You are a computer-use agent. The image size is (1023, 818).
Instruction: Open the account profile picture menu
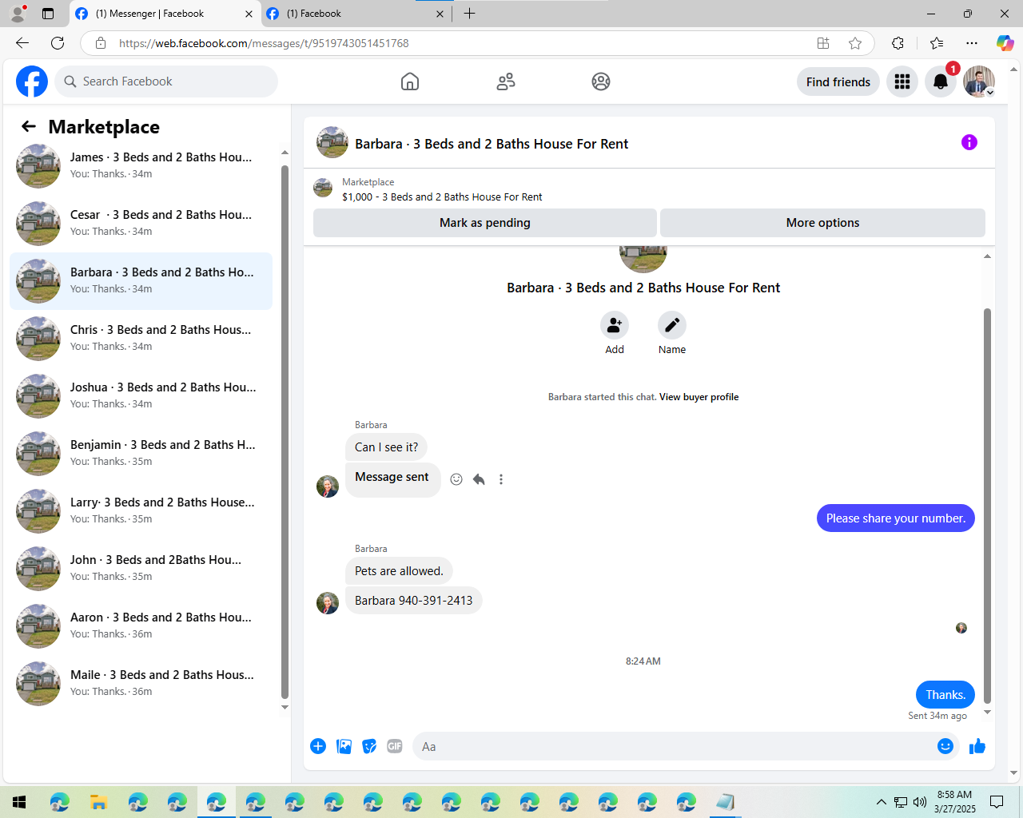tap(979, 81)
